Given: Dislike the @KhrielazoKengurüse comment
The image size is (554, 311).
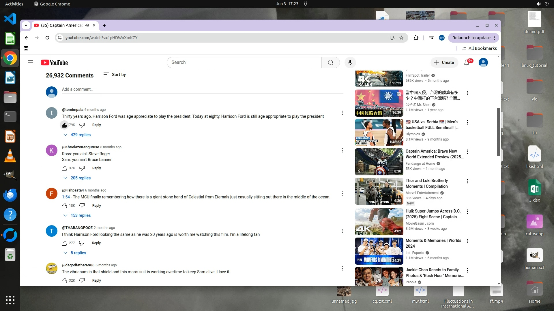Looking at the screenshot, I should pos(82,168).
